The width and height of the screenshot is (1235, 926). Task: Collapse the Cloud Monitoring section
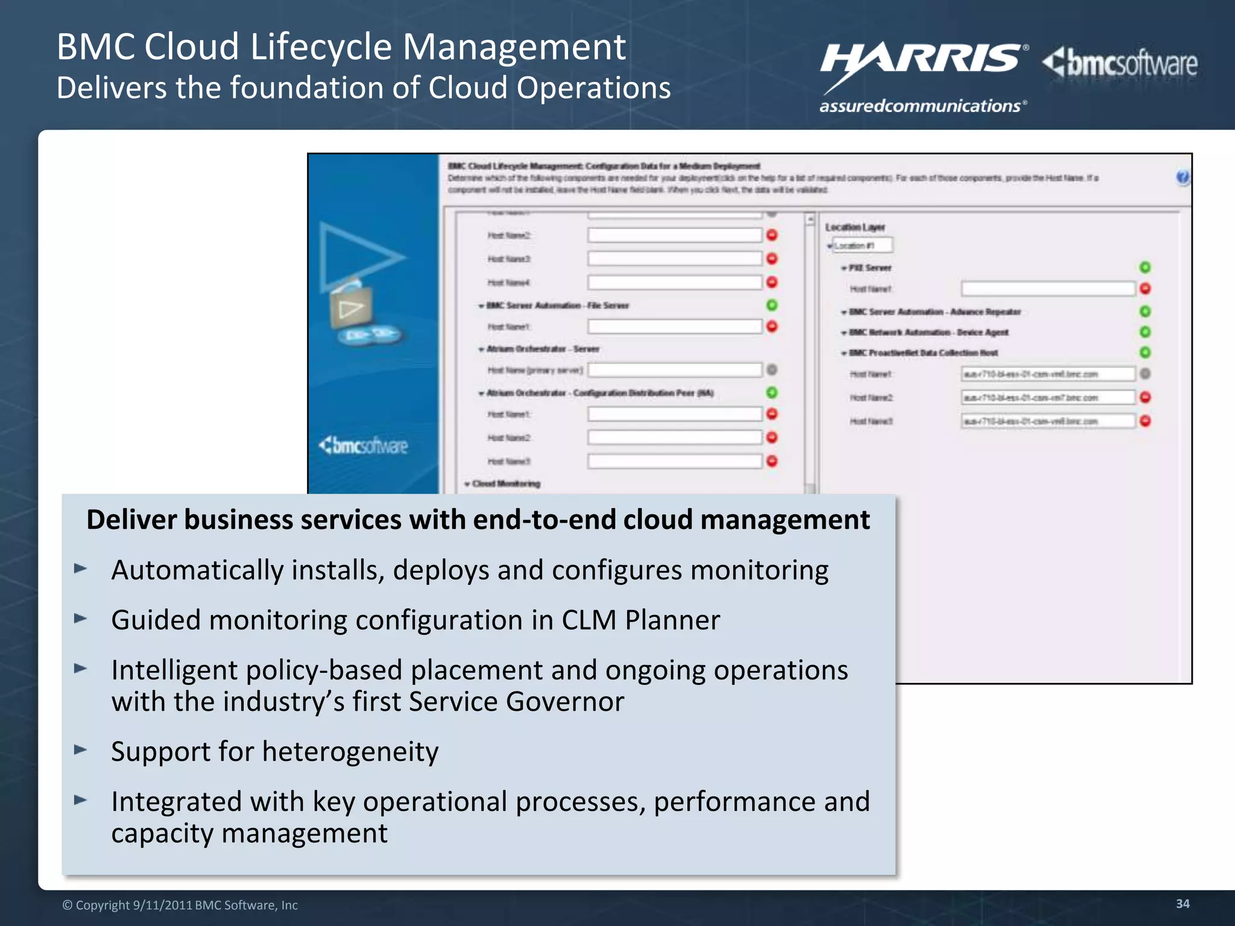[467, 484]
